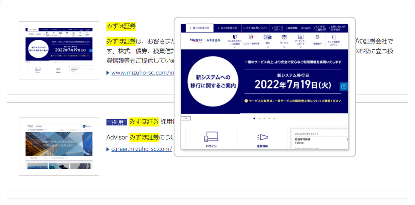Click the サービス hands icon in the preview
Screen dimensions: 415x205
click(284, 37)
